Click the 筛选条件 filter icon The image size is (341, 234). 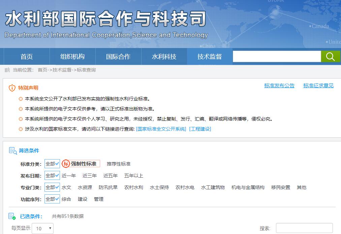(13, 151)
